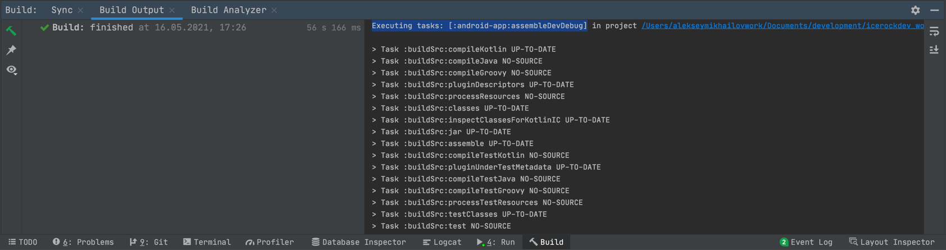This screenshot has width=946, height=250.
Task: Open the project path link
Action: [782, 26]
